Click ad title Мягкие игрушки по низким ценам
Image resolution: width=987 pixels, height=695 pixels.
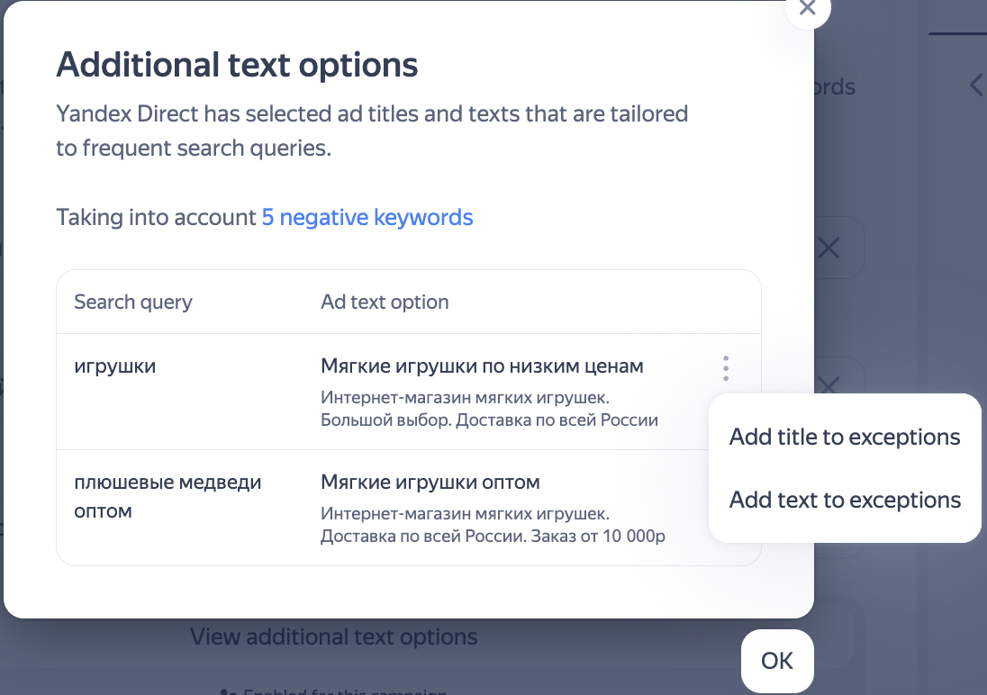(x=482, y=366)
